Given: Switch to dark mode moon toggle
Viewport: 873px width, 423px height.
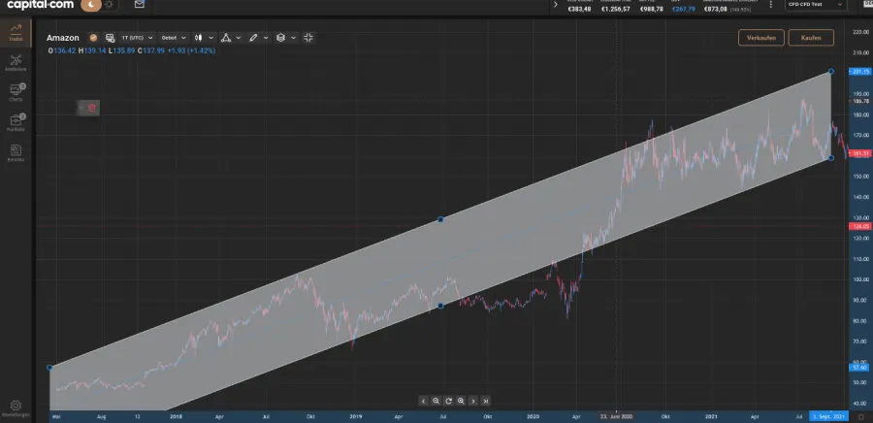Looking at the screenshot, I should coord(91,5).
